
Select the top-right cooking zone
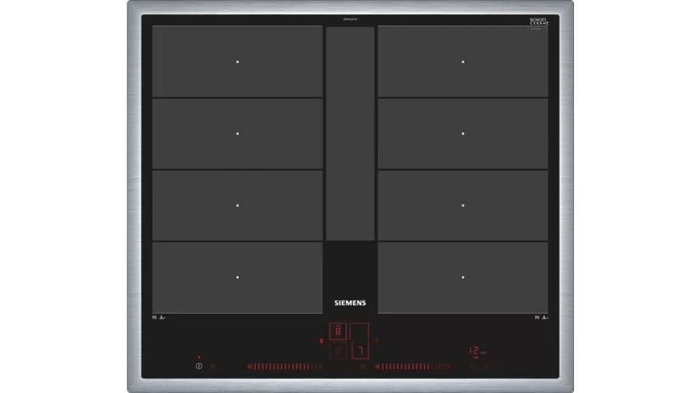coord(463,61)
